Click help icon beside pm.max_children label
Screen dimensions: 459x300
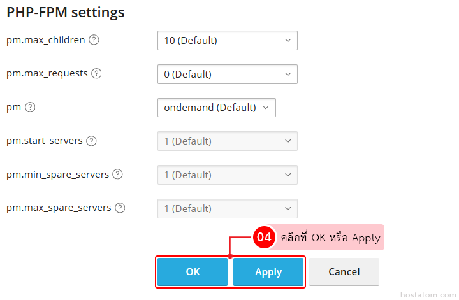tap(94, 39)
